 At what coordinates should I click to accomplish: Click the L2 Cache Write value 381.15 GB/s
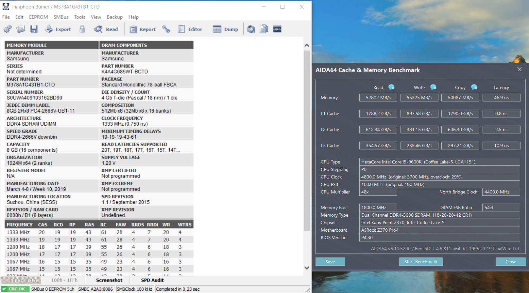(419, 130)
